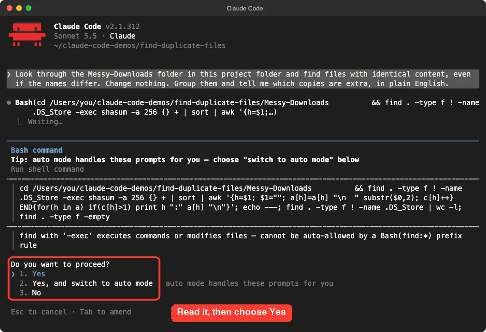This screenshot has width=486, height=332.
Task: Click the red close window button
Action: [10, 8]
